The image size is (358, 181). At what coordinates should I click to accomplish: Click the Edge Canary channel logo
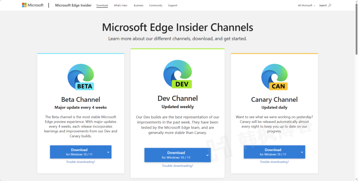pos(274,77)
